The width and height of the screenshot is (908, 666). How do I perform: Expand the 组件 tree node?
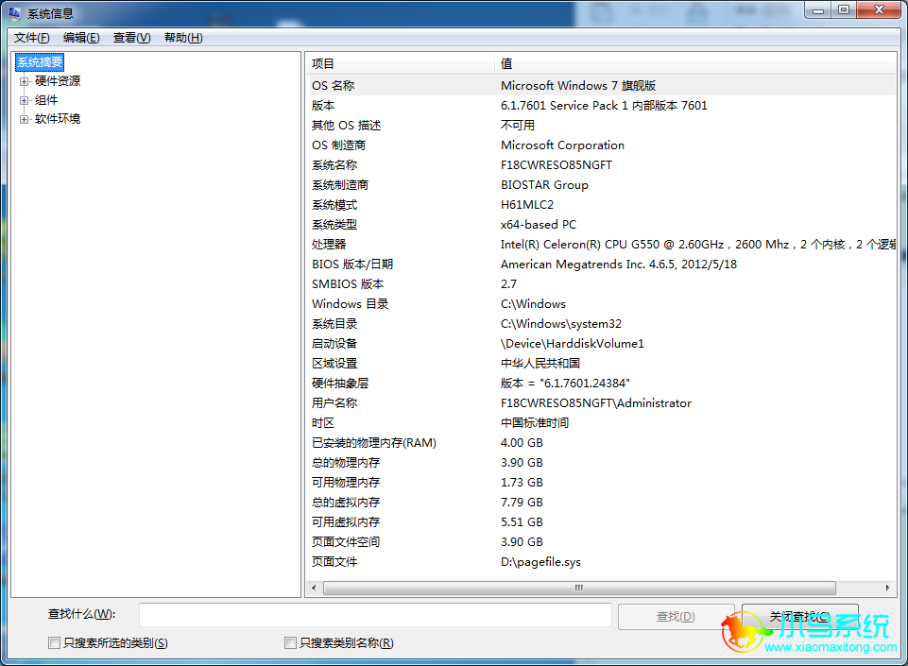point(24,100)
